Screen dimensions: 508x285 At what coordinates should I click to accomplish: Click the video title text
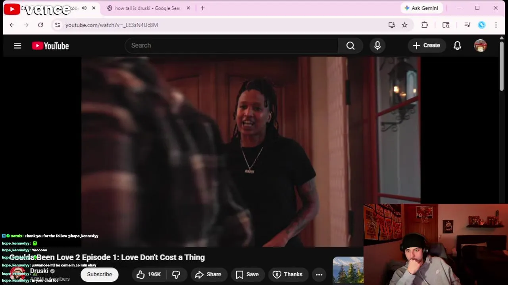coord(107,257)
